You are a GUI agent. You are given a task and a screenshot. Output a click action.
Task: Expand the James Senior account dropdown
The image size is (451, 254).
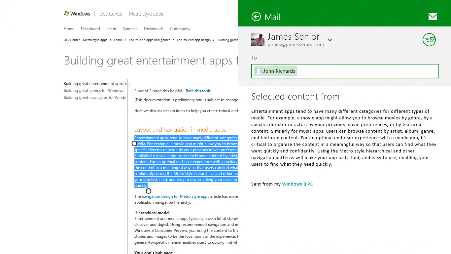(x=330, y=40)
